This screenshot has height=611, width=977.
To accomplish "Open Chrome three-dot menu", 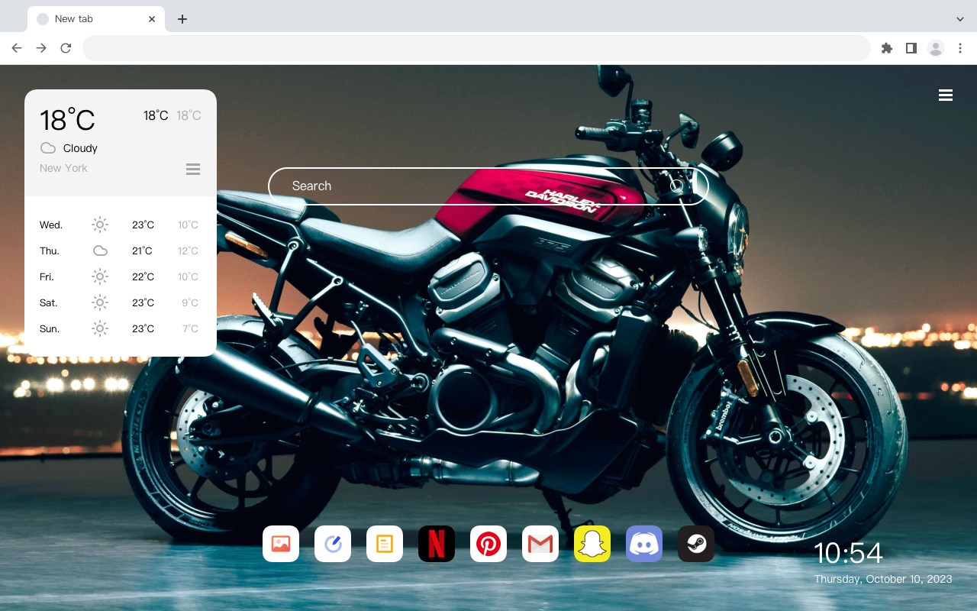I will (960, 48).
